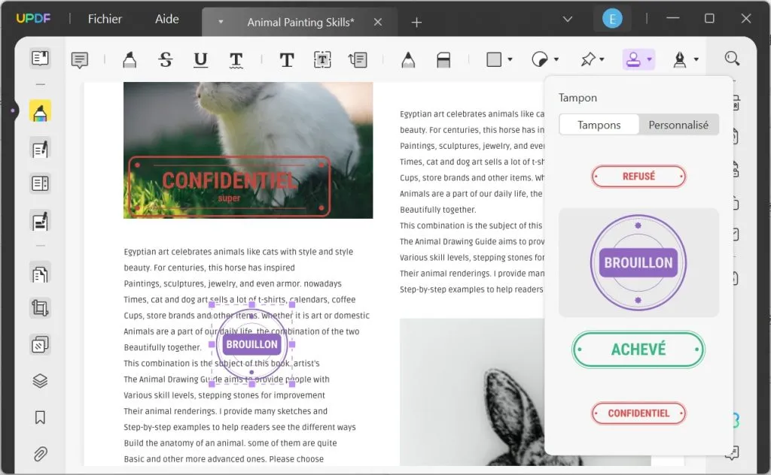The height and width of the screenshot is (475, 771).
Task: Select the Strikethrough tool
Action: pos(166,60)
